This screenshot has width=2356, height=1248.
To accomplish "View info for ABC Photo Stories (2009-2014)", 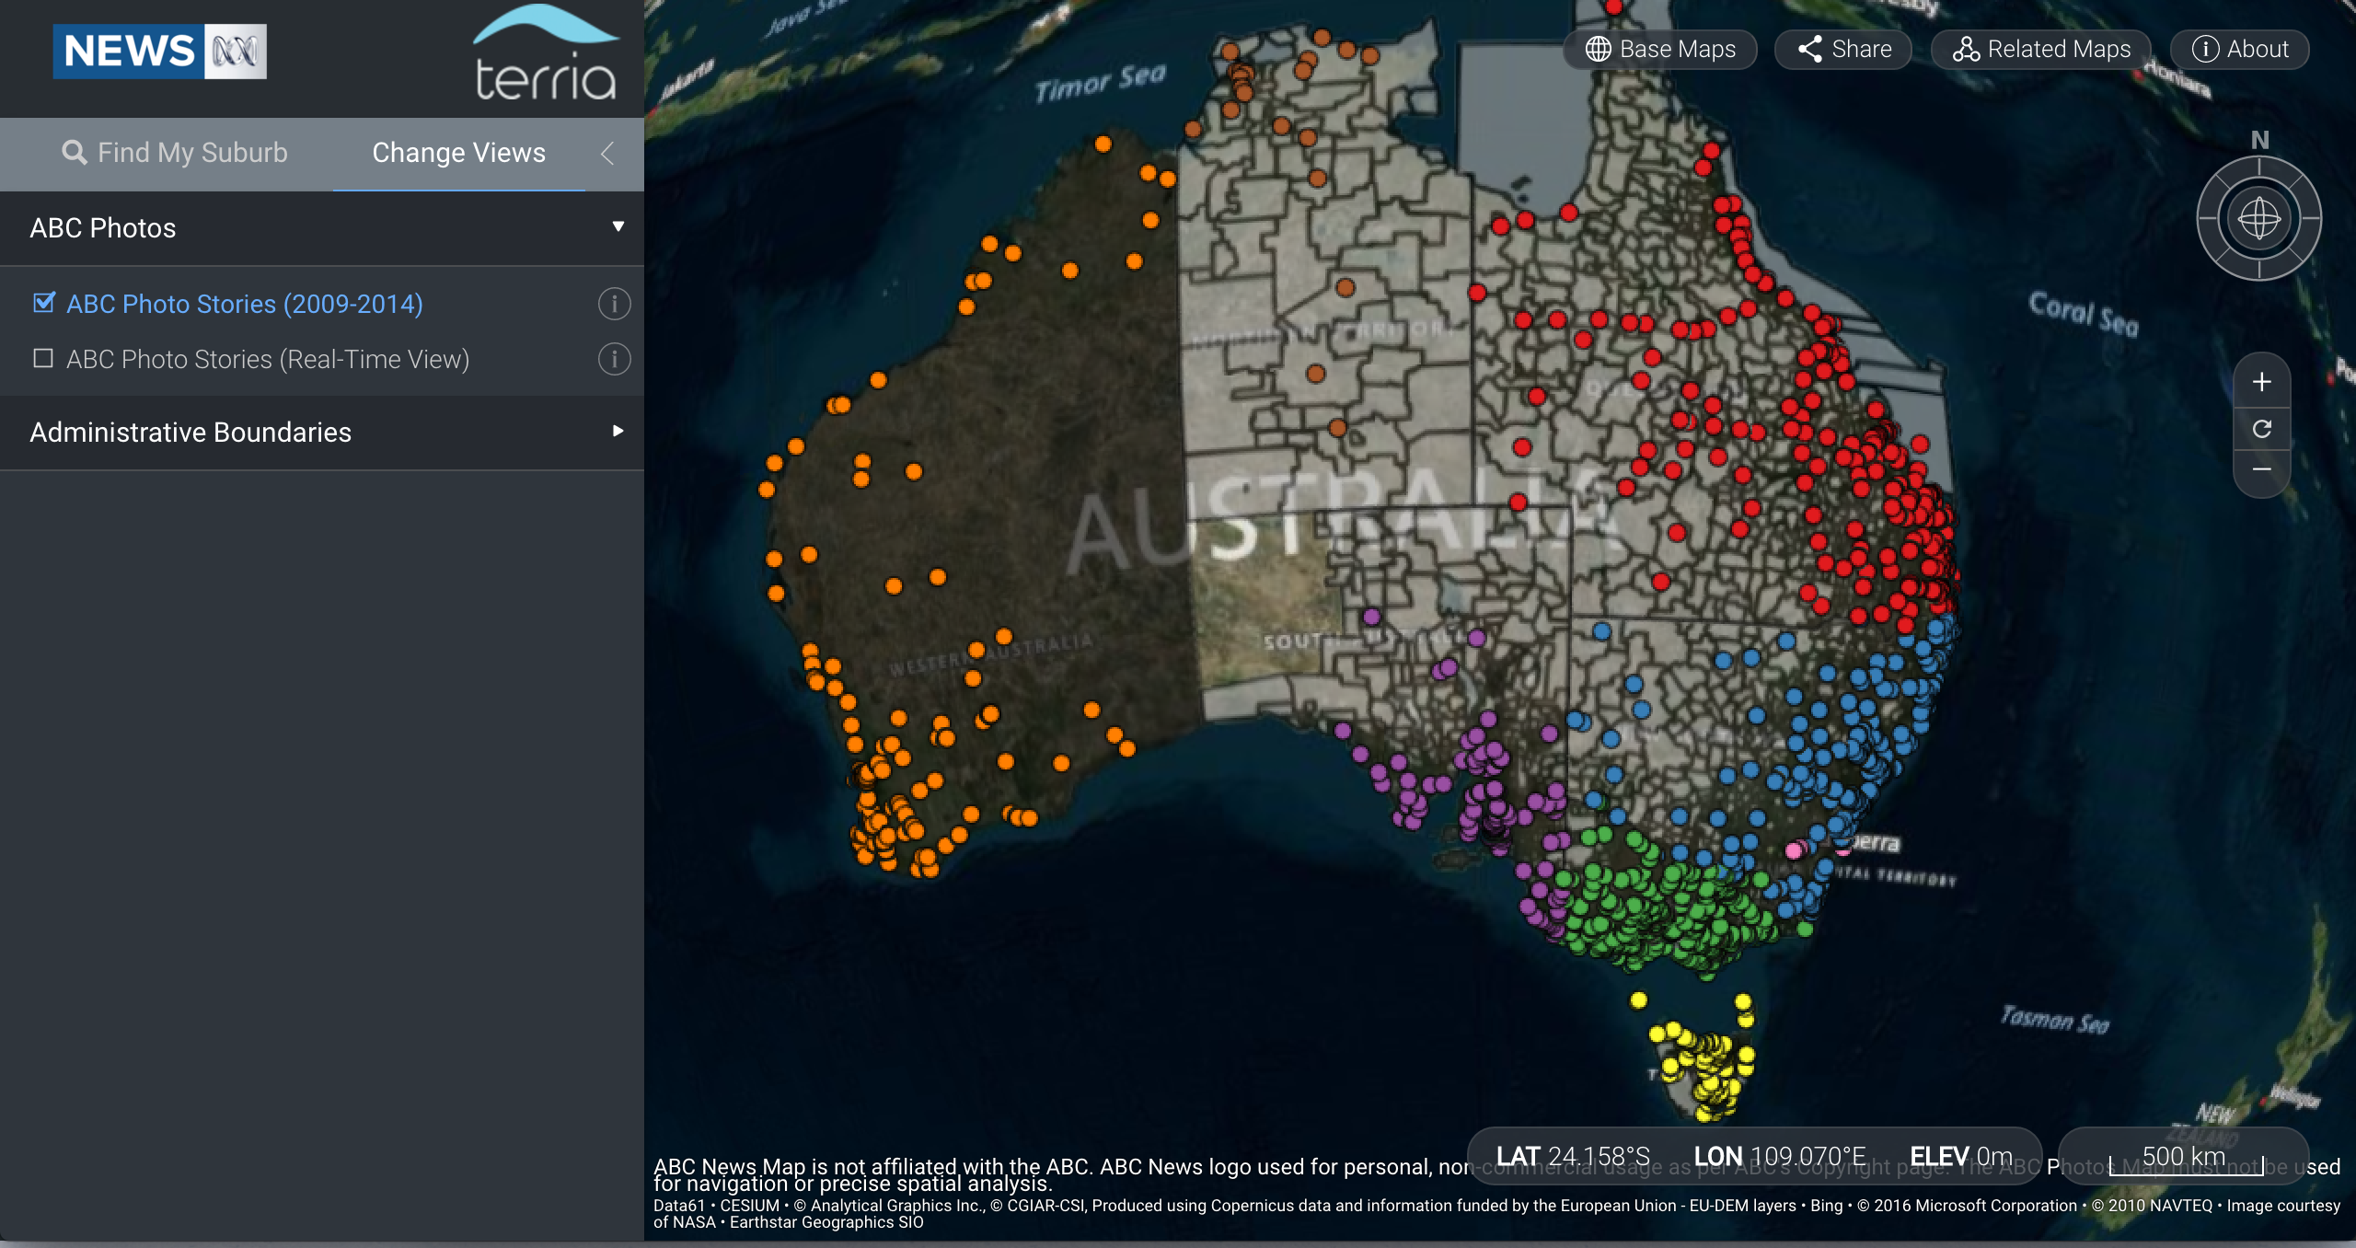I will (x=614, y=303).
